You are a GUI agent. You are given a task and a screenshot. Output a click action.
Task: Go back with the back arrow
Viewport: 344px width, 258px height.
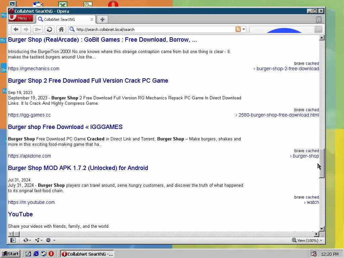[16, 30]
